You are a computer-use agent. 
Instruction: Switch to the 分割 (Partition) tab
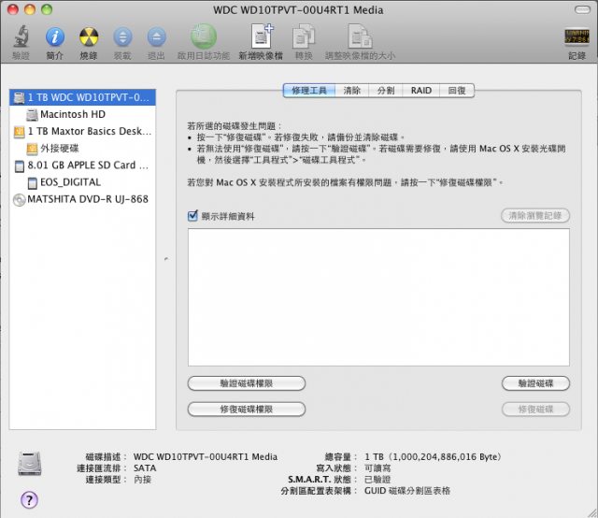click(386, 91)
